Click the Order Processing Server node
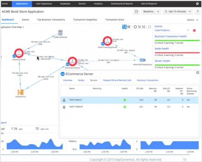Viewport: 202px width, 162px height. coord(107,42)
